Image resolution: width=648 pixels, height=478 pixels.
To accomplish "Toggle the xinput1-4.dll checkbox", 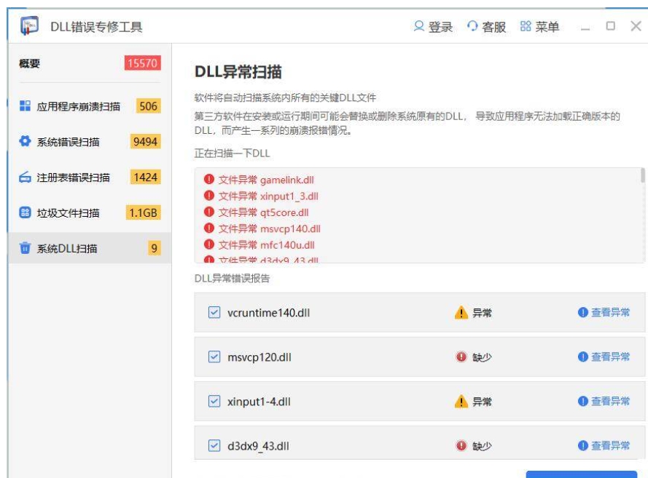I will click(x=214, y=402).
